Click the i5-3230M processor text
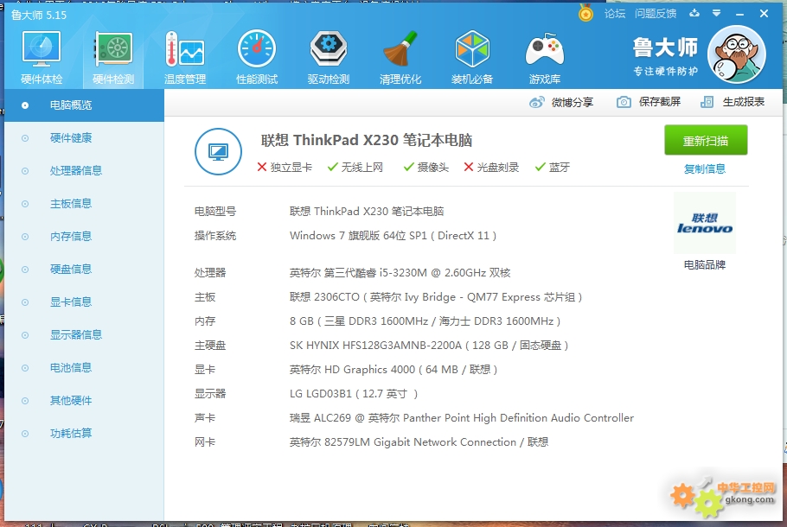 pyautogui.click(x=400, y=273)
